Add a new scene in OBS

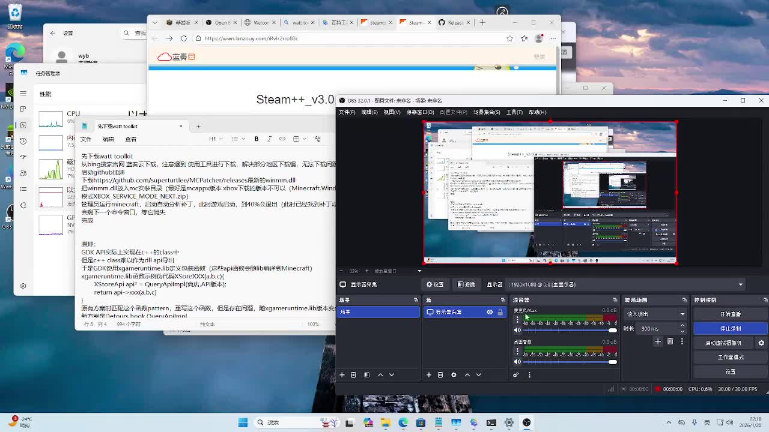pos(342,375)
